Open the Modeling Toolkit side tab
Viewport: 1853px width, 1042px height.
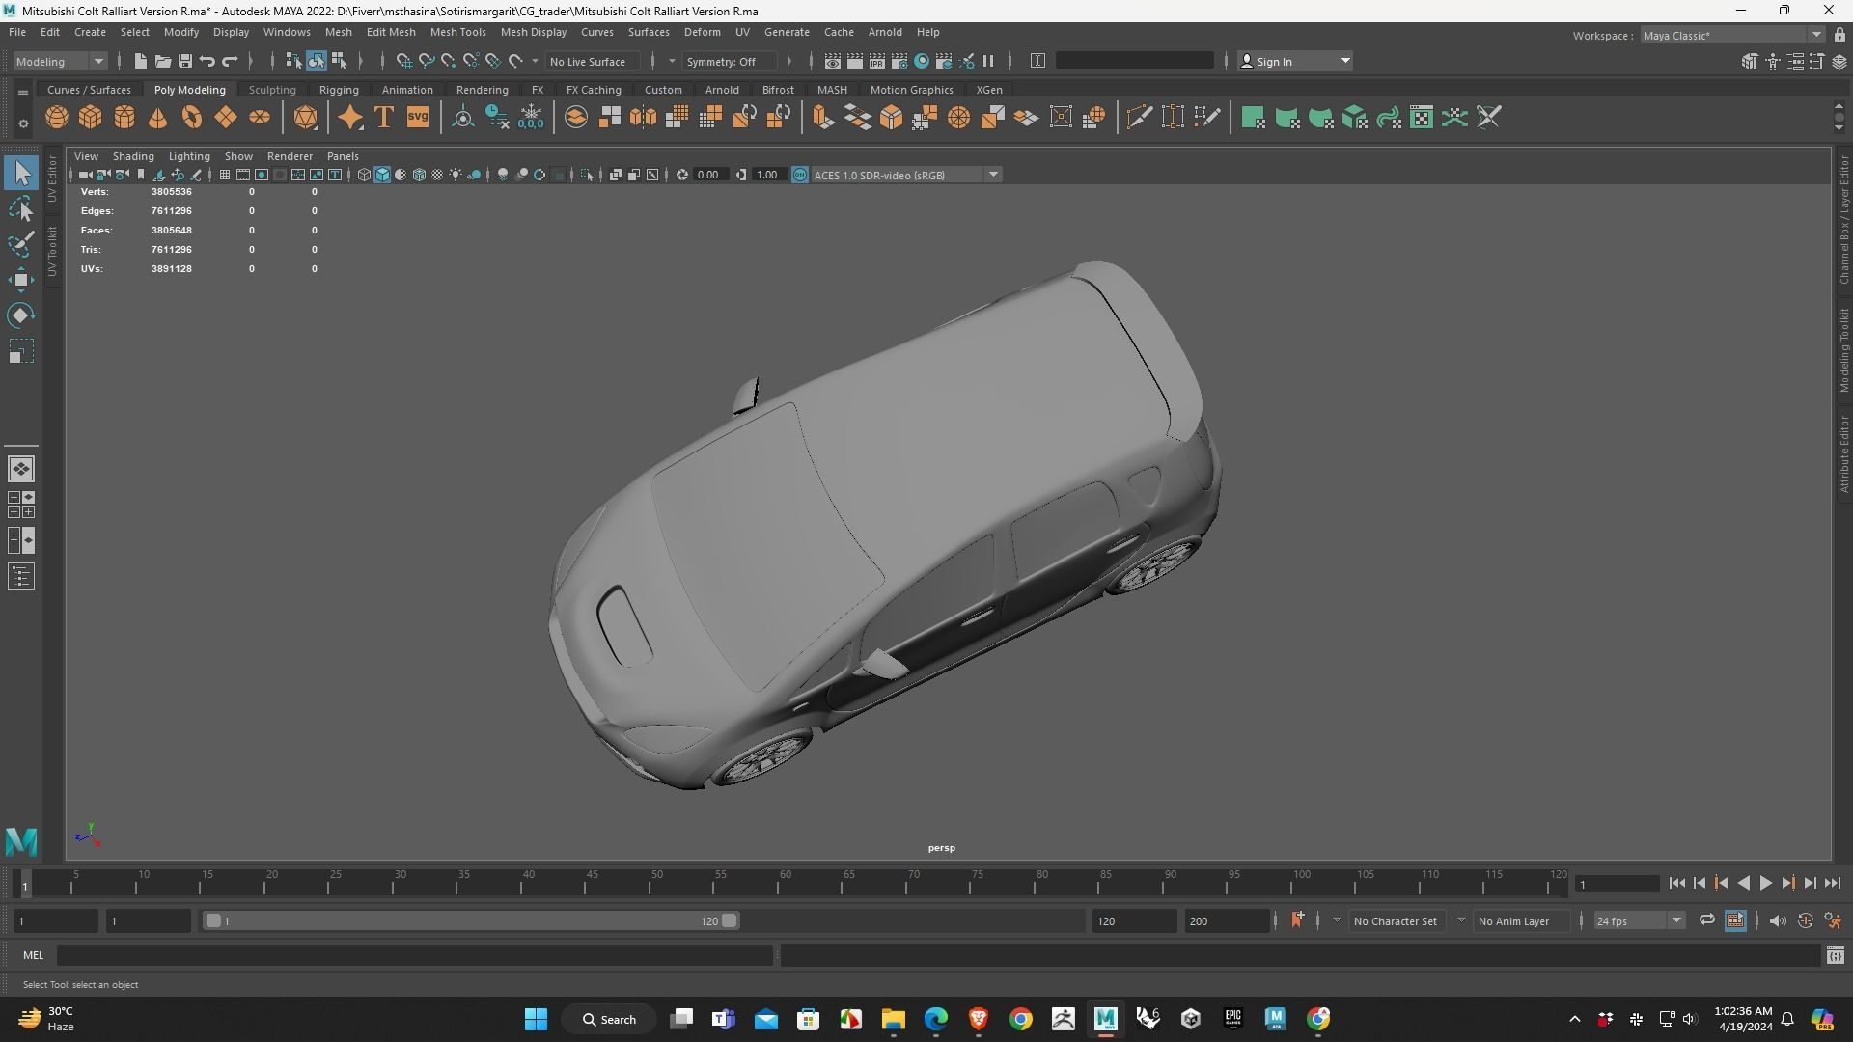coord(1842,349)
